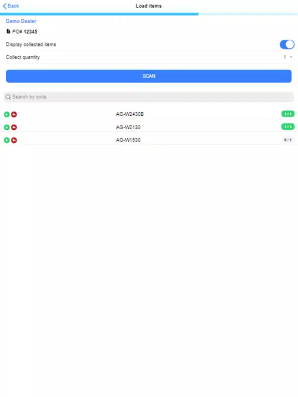Undo AG-W1530 collection with red icon
298x397 pixels.
coord(14,140)
